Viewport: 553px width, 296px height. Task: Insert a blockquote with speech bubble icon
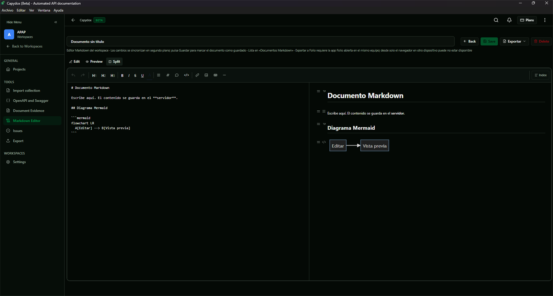tap(177, 75)
